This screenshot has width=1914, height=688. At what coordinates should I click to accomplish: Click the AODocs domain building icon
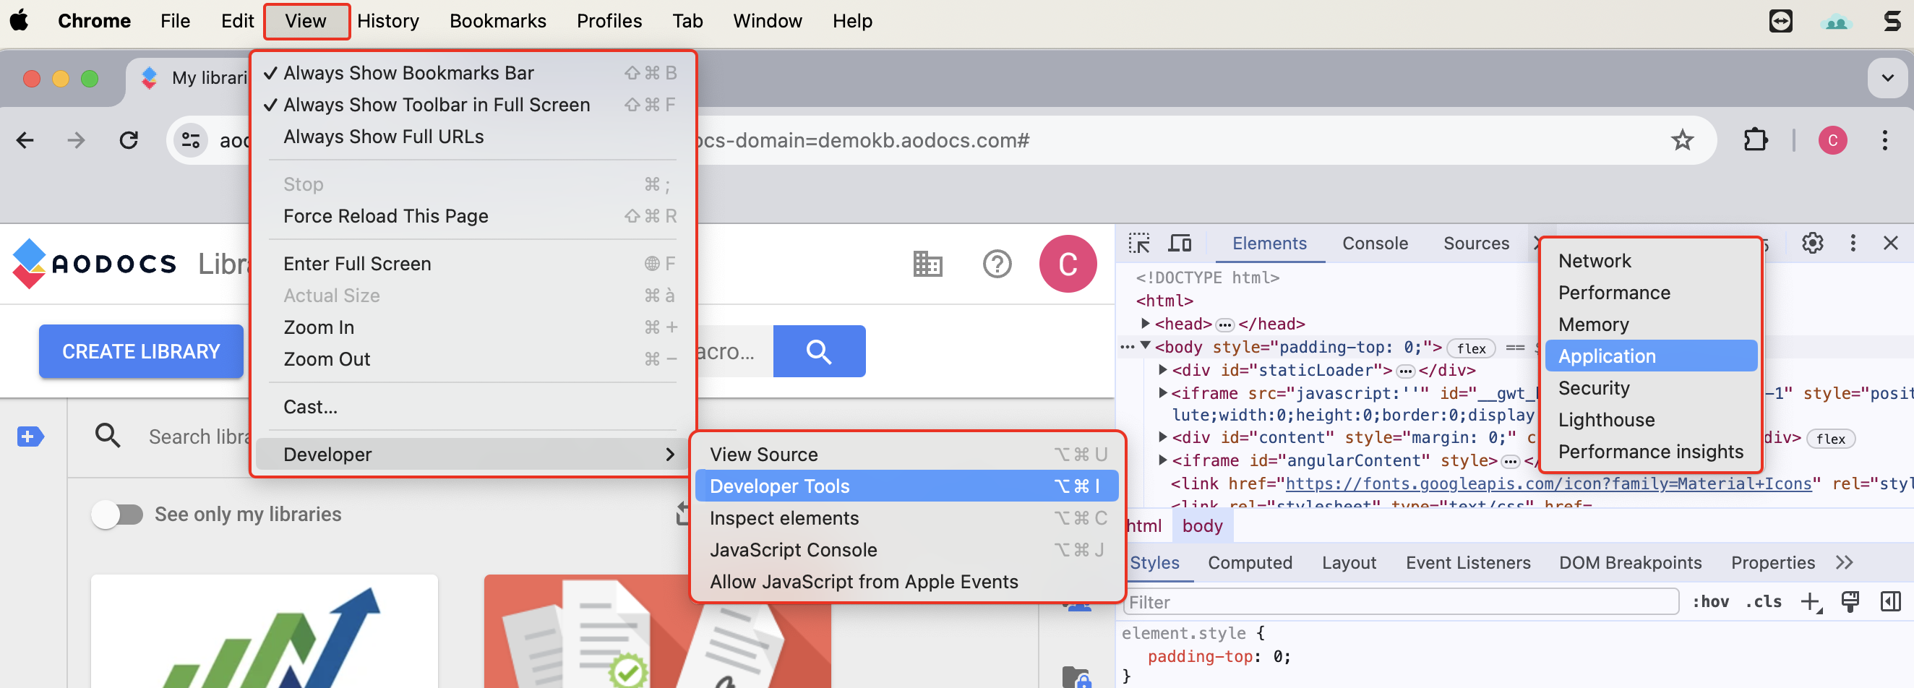[x=927, y=264]
